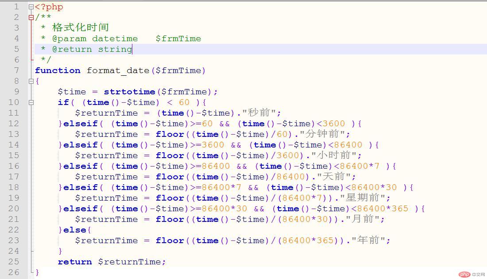The width and height of the screenshot is (487, 279).
Task: Click the string "天前" on line 17
Action: click(334, 176)
